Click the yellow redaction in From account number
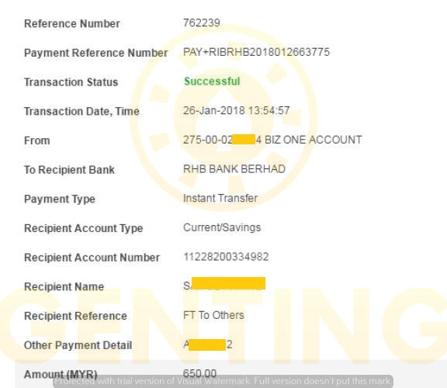This screenshot has height=388, width=447. [244, 140]
